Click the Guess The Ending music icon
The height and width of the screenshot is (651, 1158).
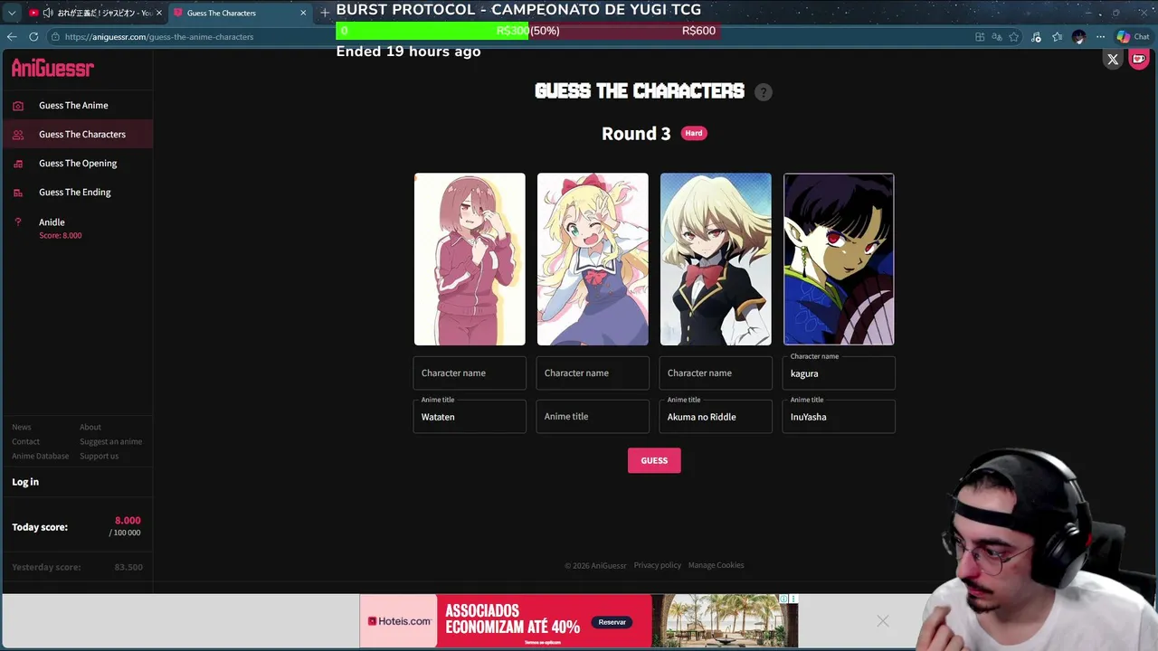[18, 193]
